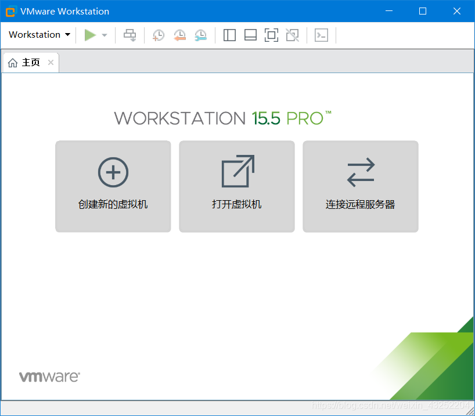This screenshot has width=475, height=416.
Task: Maximize the VMware Workstation window
Action: coord(423,11)
